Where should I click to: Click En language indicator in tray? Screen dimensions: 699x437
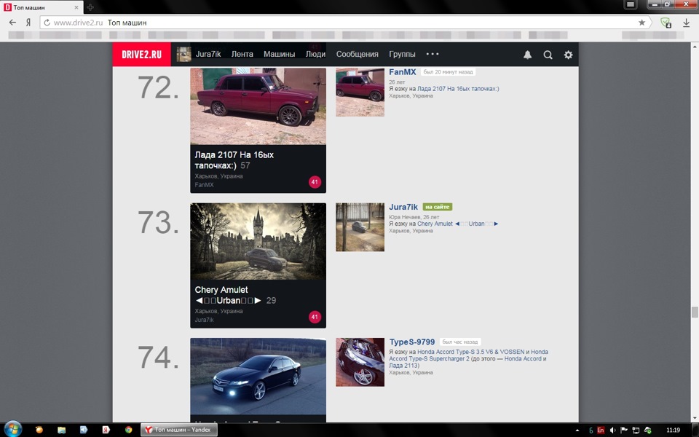(x=601, y=430)
